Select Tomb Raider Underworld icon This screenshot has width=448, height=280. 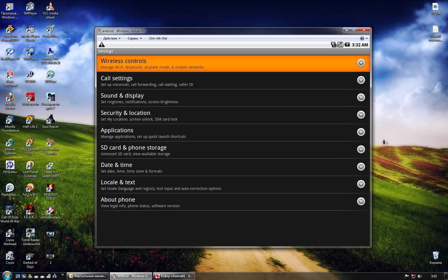30,237
